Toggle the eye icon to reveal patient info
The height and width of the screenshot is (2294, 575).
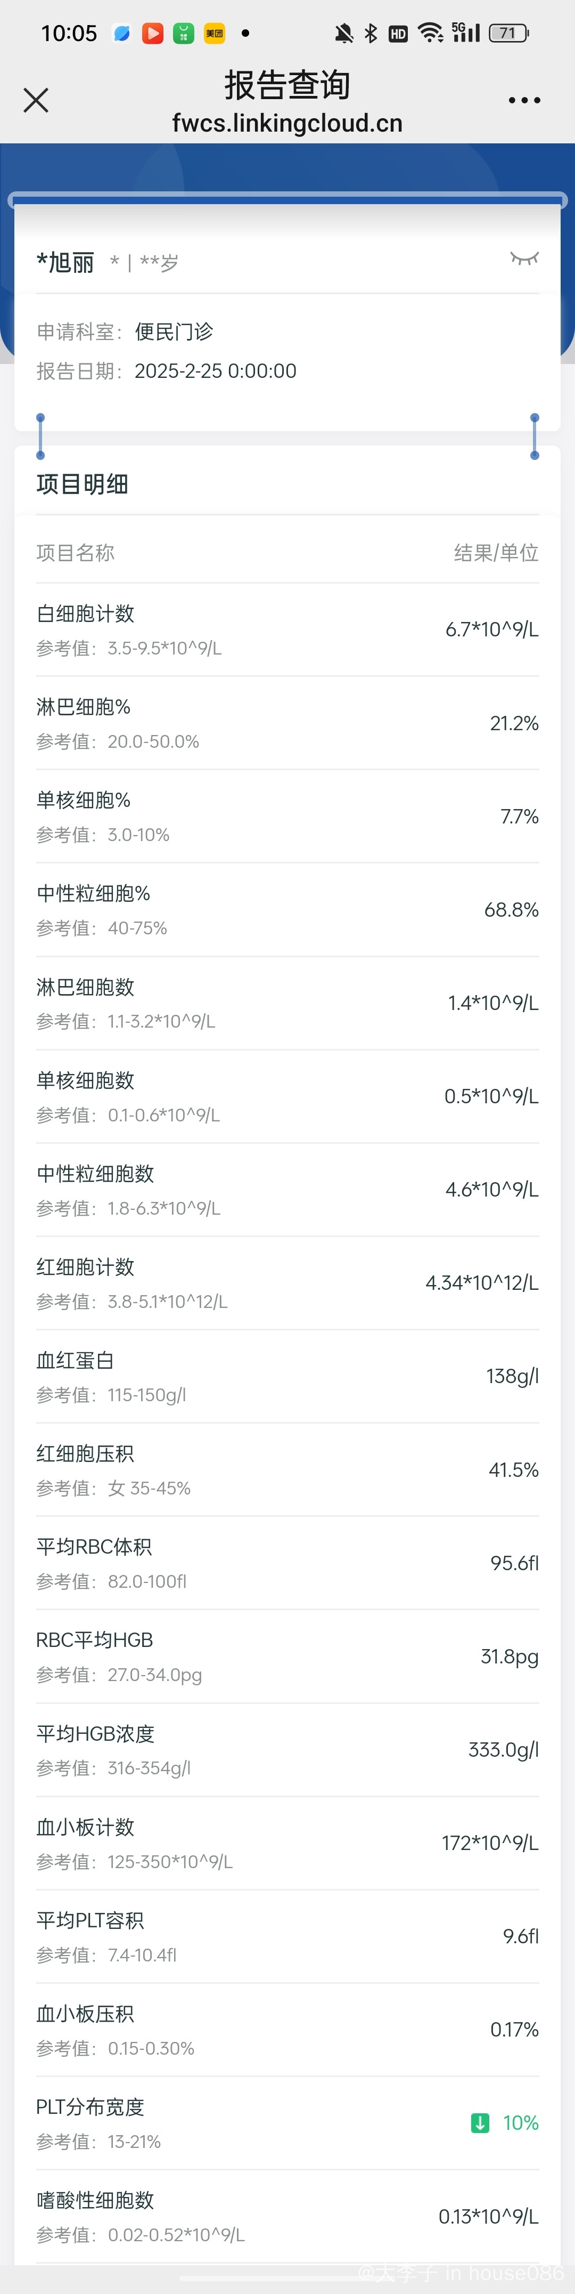(524, 259)
